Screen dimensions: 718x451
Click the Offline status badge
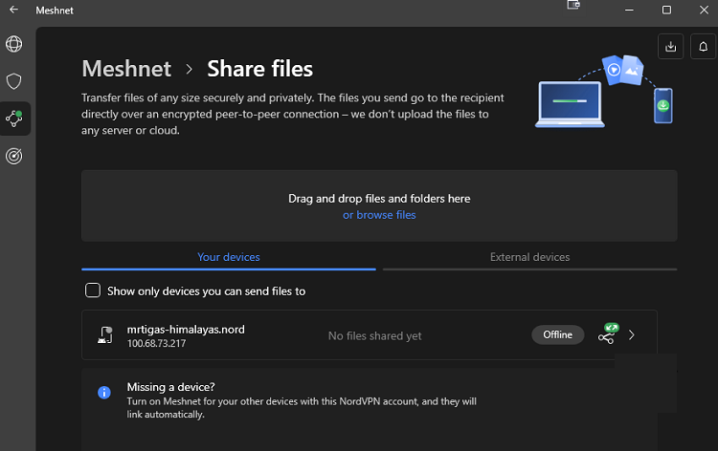point(557,335)
